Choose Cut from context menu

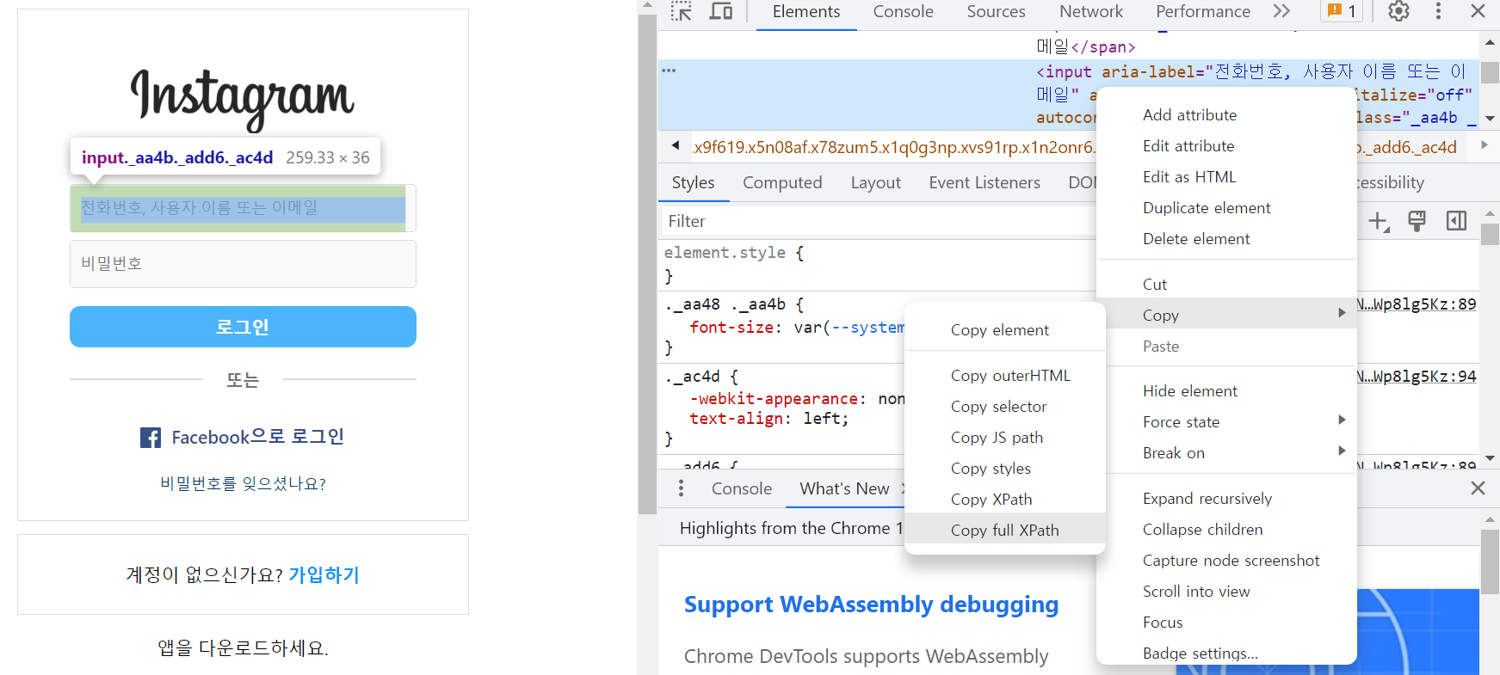(1227, 285)
